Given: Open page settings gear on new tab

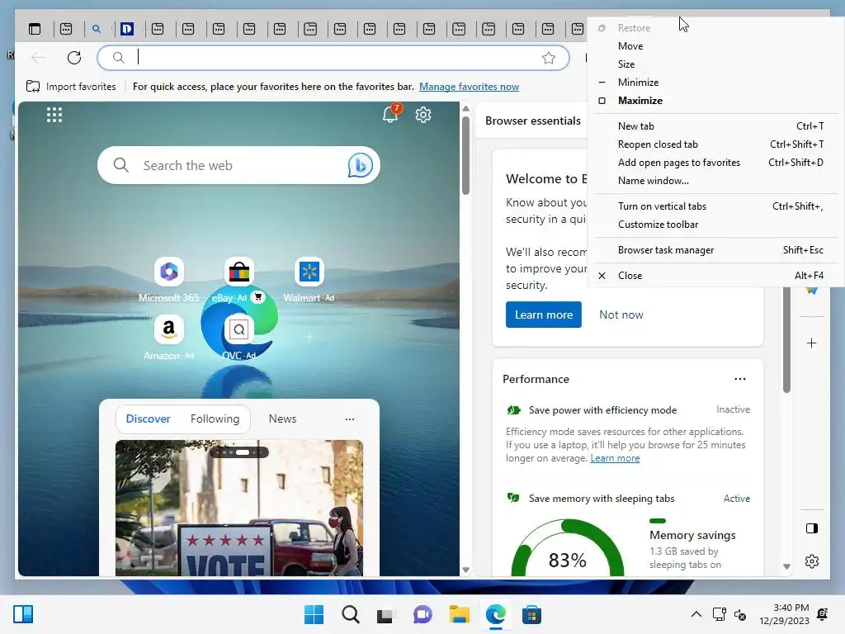Looking at the screenshot, I should pos(423,114).
